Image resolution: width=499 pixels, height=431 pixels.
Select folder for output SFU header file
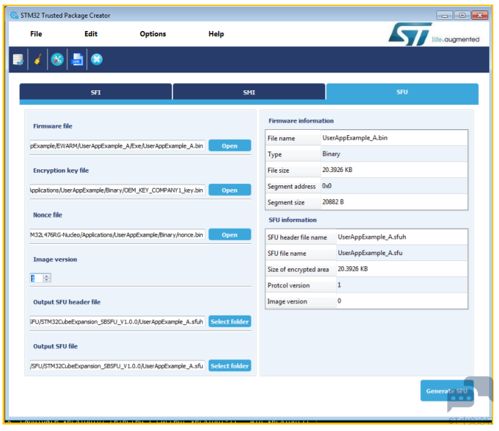[230, 322]
